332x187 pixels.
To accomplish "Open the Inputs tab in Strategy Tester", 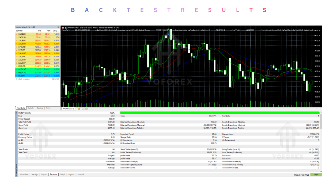I will pyautogui.click(x=44, y=174).
